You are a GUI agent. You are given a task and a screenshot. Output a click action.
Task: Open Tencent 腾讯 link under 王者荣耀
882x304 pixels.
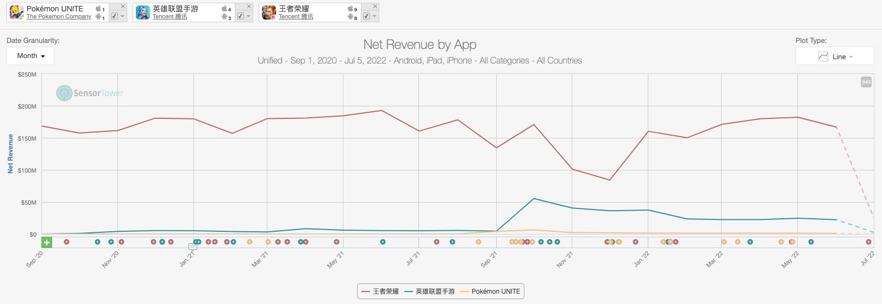[296, 17]
